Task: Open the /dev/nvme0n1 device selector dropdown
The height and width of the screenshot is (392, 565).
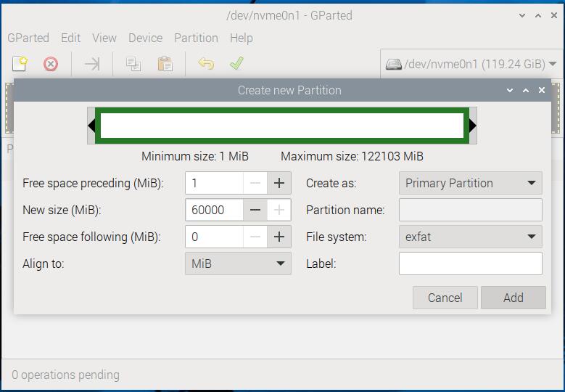Action: coord(471,64)
